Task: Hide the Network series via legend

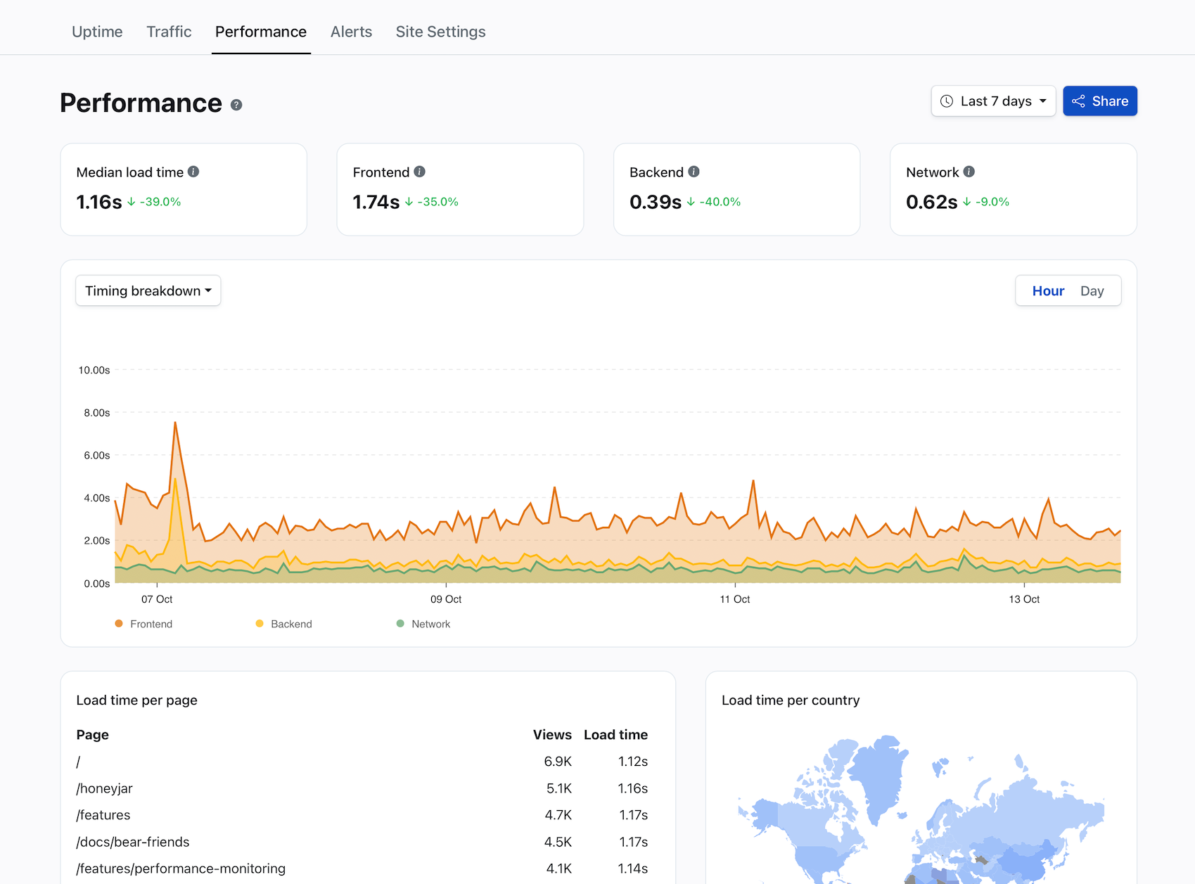Action: pos(424,624)
